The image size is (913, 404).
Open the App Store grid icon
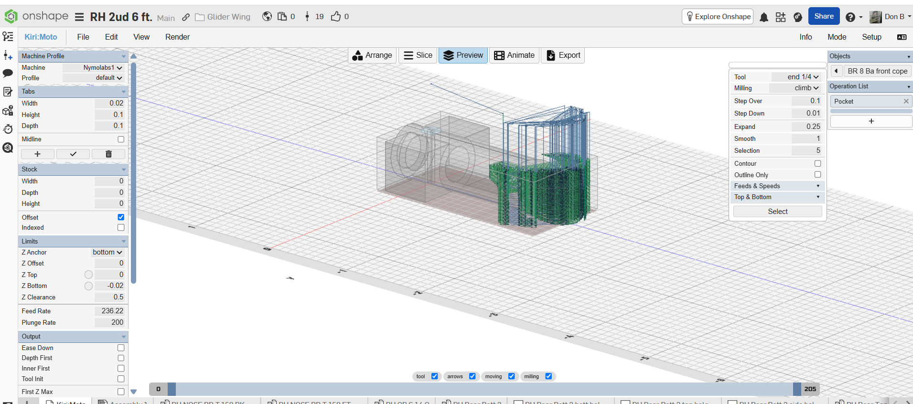781,17
